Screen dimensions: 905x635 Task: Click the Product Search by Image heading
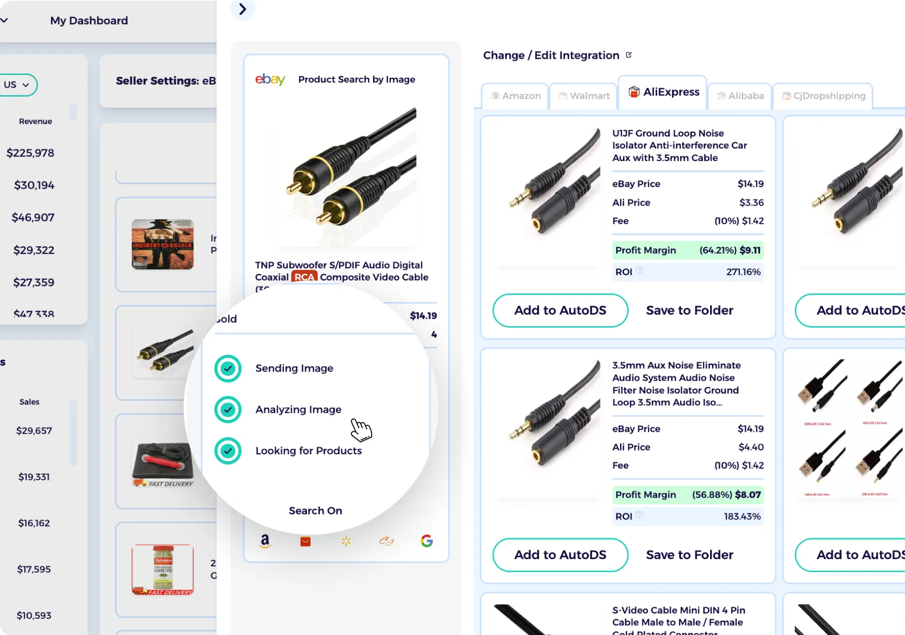pyautogui.click(x=357, y=79)
